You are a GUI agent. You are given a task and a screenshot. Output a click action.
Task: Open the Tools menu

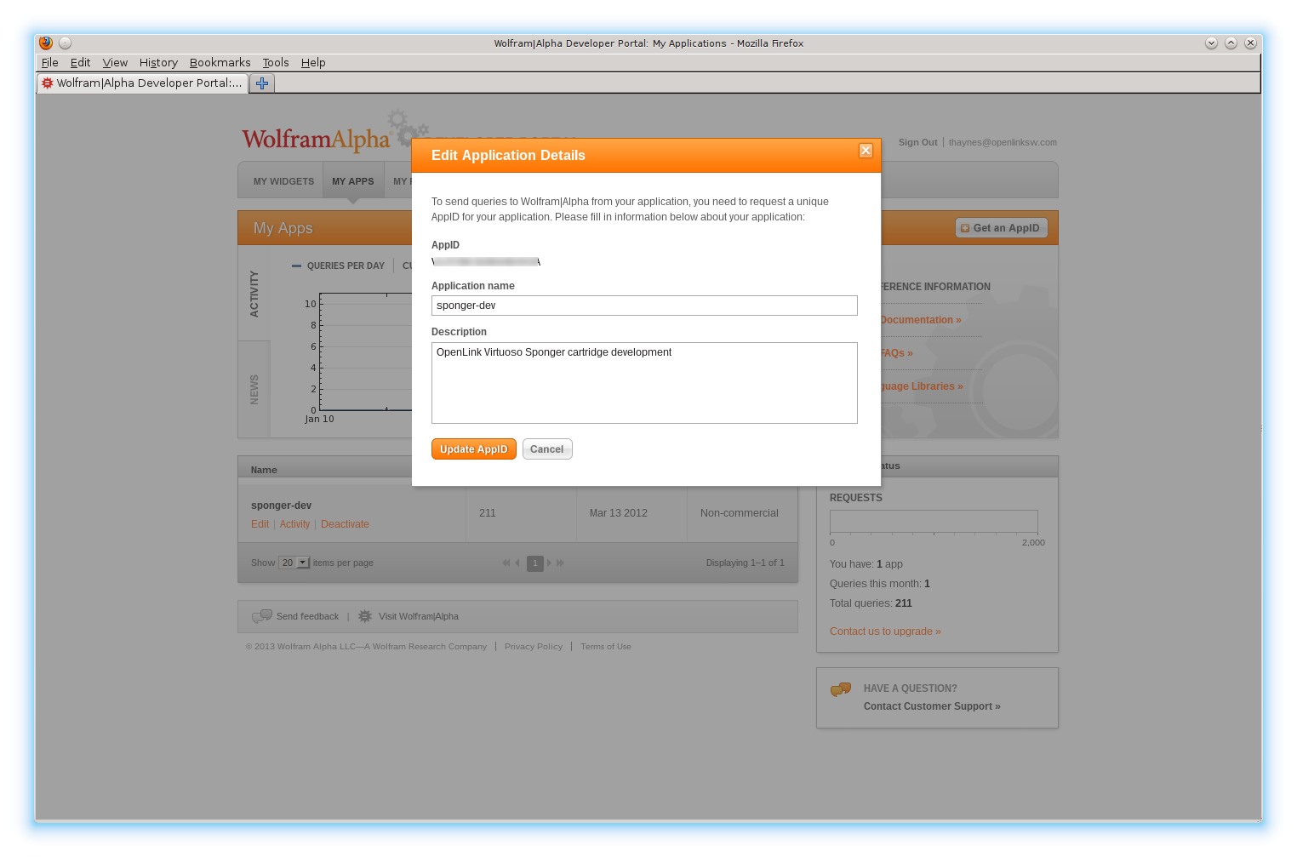(x=276, y=63)
